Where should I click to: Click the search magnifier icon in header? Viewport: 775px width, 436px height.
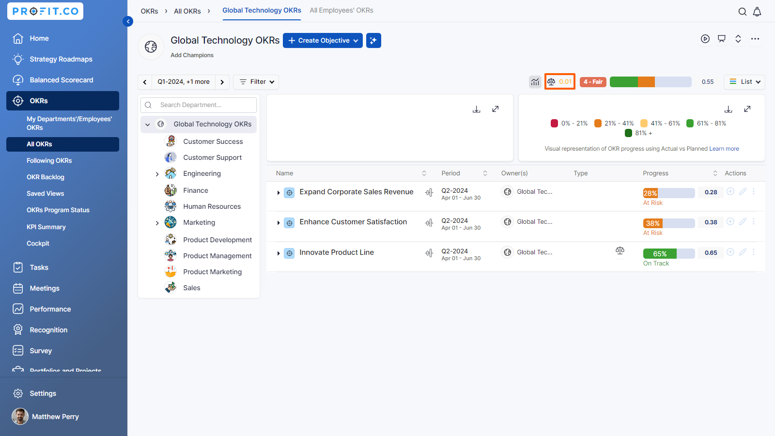click(x=742, y=12)
